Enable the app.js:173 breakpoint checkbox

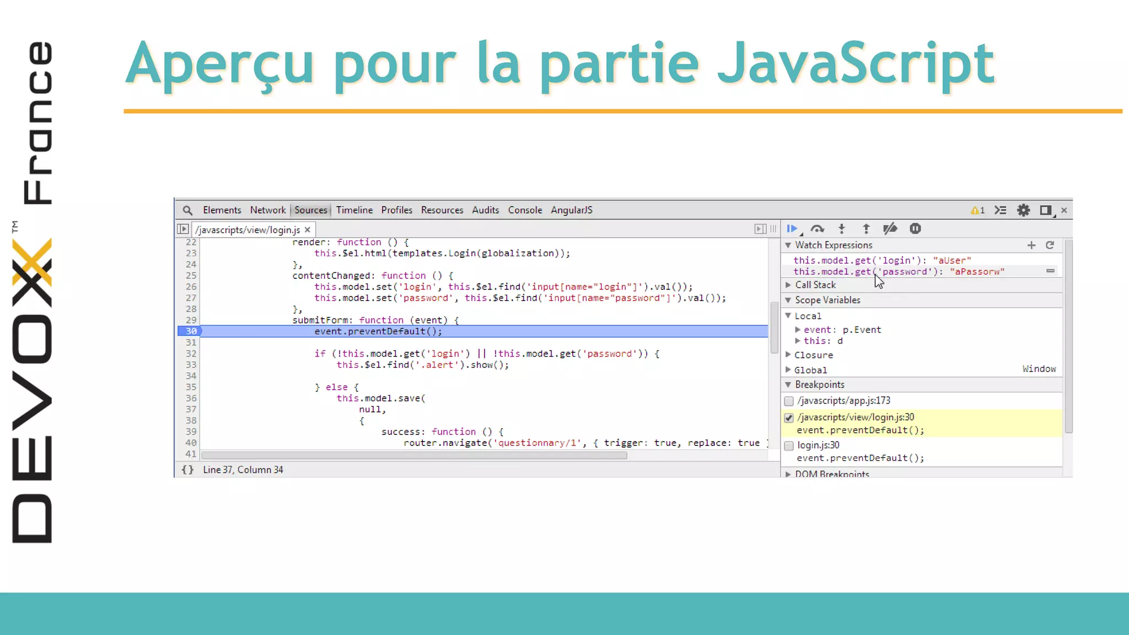click(x=789, y=401)
